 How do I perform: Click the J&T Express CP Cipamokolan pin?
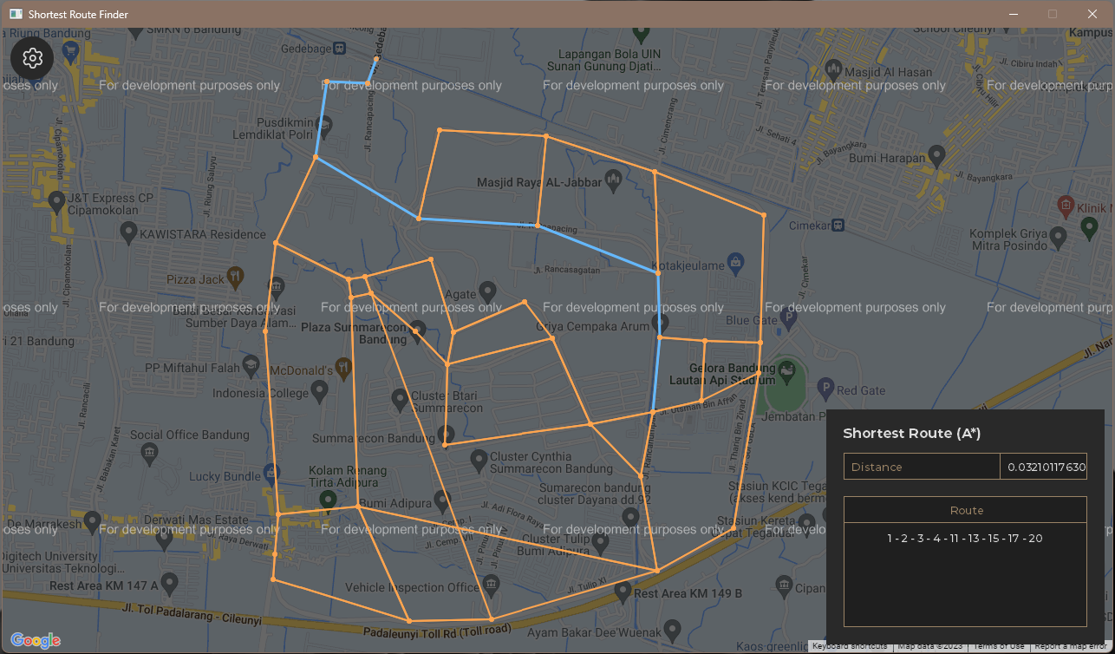[x=56, y=202]
